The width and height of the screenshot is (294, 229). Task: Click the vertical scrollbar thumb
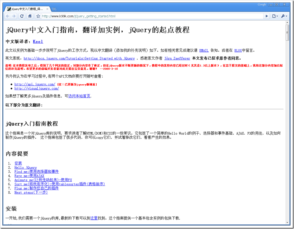287,32
